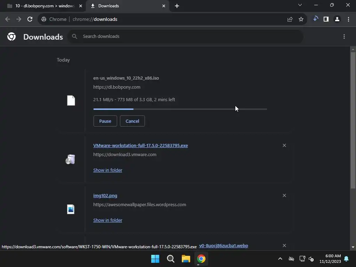Screen dimensions: 356x267
Task: Close the dl.bobpony.com tab
Action: [81, 6]
